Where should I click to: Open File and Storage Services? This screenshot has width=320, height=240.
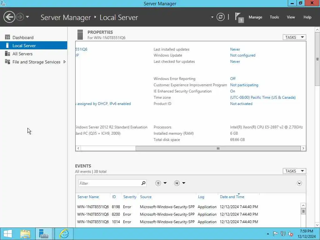coord(34,62)
